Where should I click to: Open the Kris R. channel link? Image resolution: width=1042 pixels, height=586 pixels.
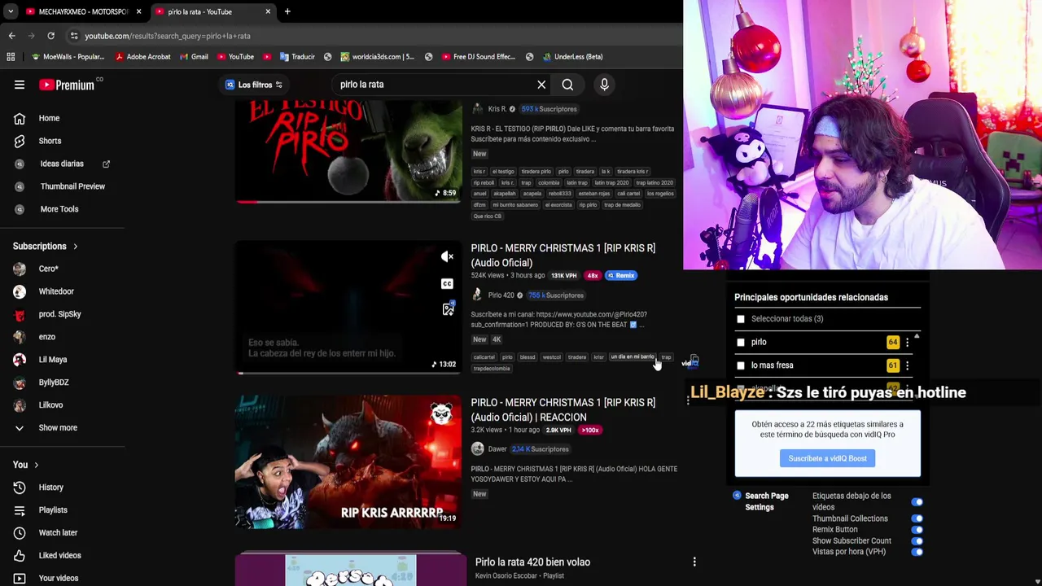(x=497, y=109)
